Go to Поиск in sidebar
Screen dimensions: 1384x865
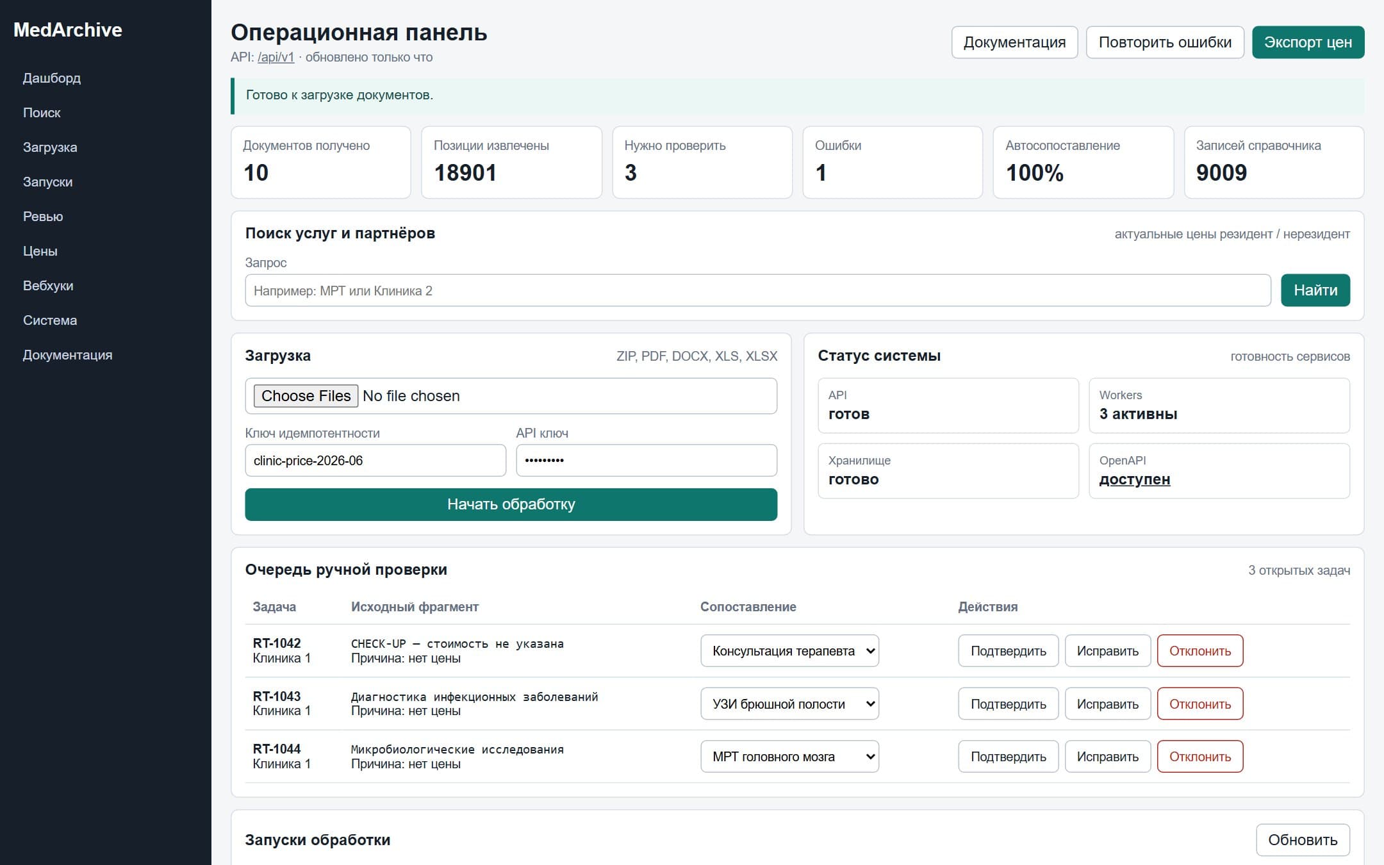tap(42, 113)
